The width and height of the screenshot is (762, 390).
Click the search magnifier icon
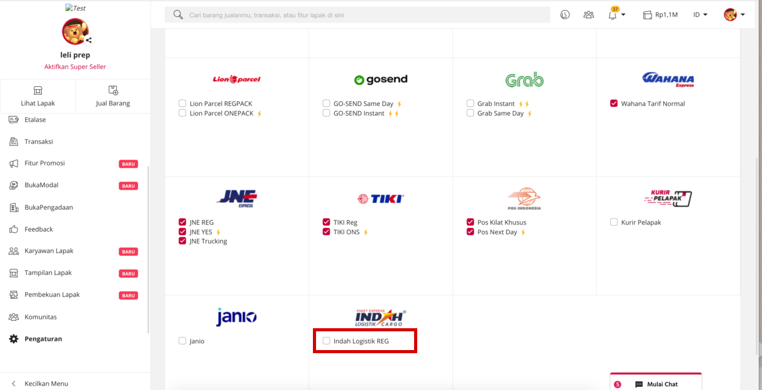178,14
